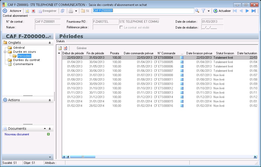The width and height of the screenshot is (261, 167).
Task: Jump to last record arrow
Action: pyautogui.click(x=254, y=11)
